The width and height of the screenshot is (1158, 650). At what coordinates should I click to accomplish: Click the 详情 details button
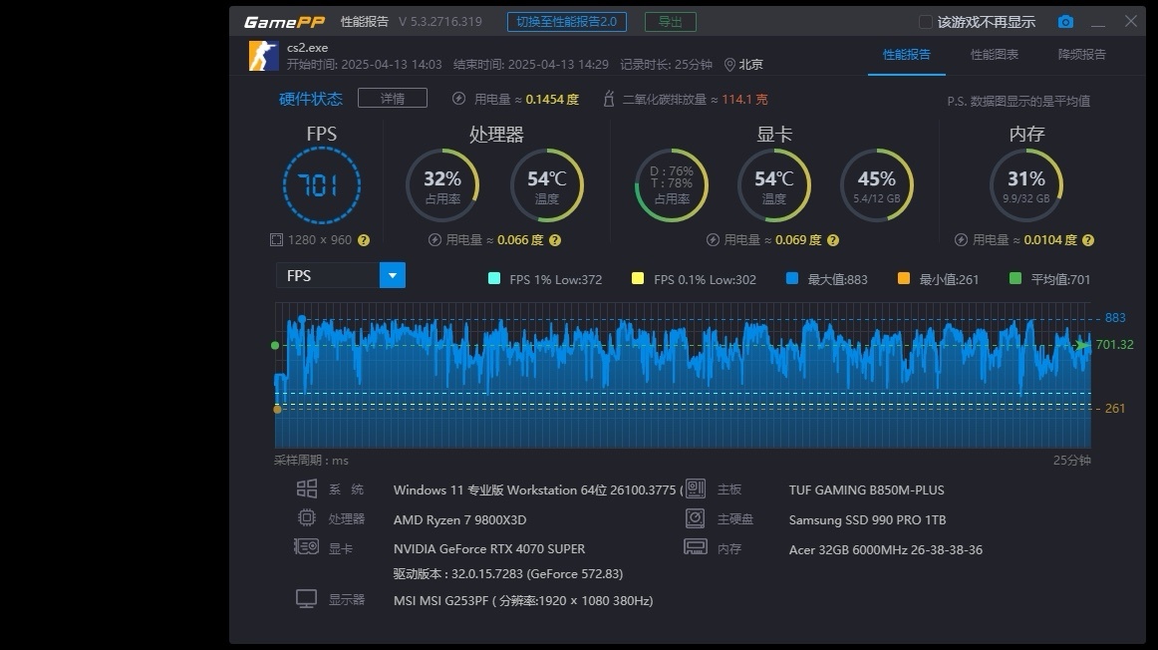click(x=393, y=99)
